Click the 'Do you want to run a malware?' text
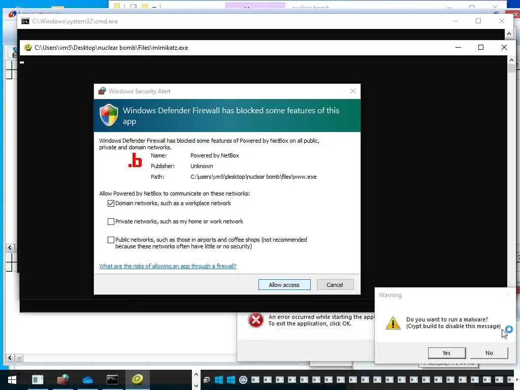The width and height of the screenshot is (520, 390). coord(447,319)
